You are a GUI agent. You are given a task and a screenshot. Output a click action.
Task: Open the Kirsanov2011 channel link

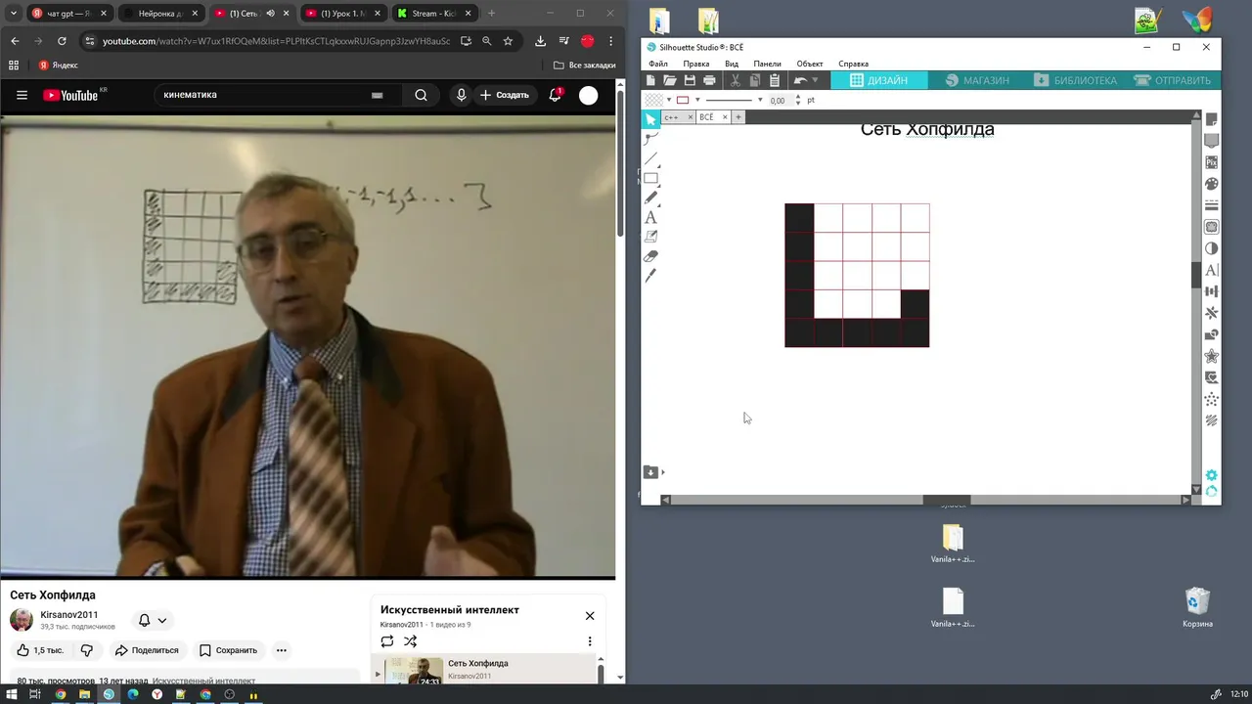69,615
